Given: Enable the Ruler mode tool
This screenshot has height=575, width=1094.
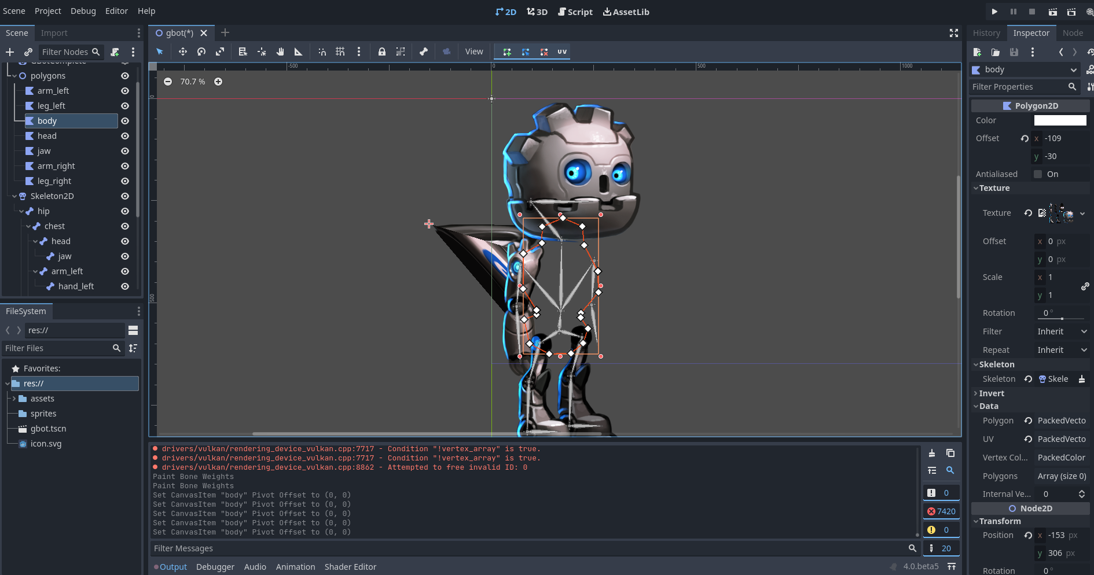Looking at the screenshot, I should (x=298, y=51).
